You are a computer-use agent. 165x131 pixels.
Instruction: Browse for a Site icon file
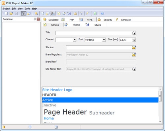click(x=134, y=48)
